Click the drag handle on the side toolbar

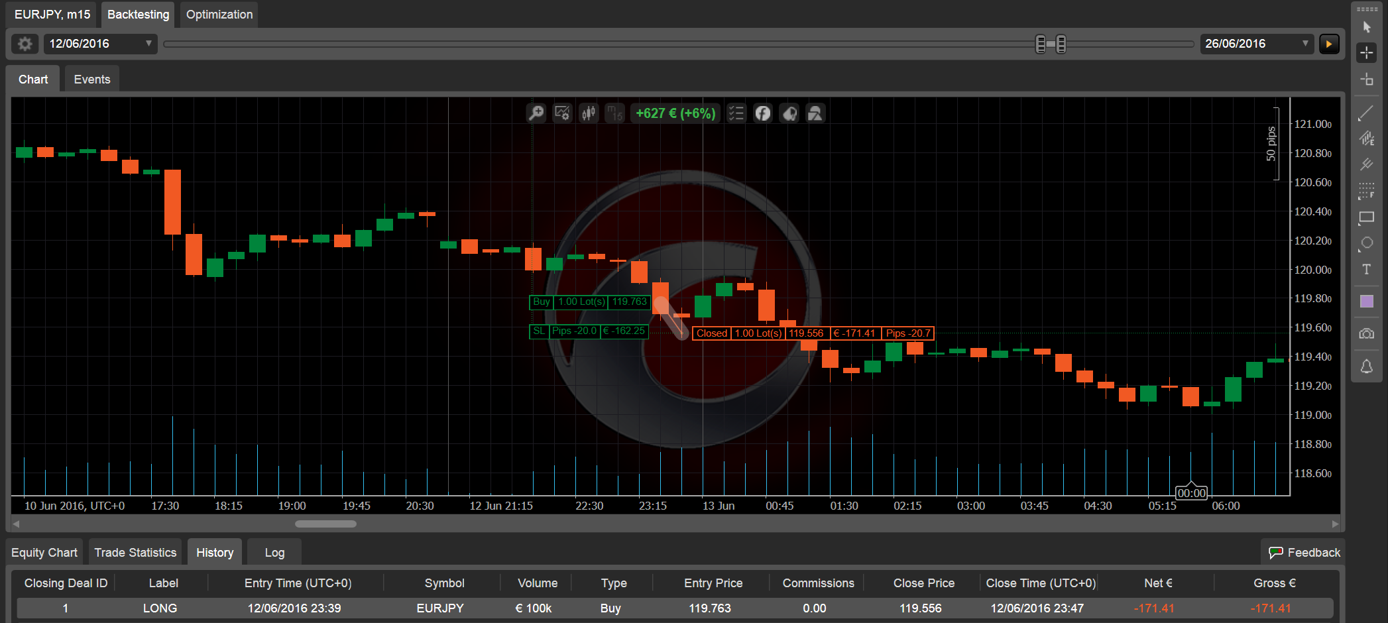[1367, 9]
